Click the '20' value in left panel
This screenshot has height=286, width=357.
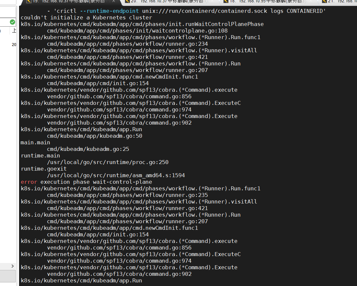(x=14, y=45)
